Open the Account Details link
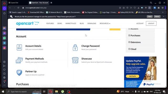 coord(33,46)
